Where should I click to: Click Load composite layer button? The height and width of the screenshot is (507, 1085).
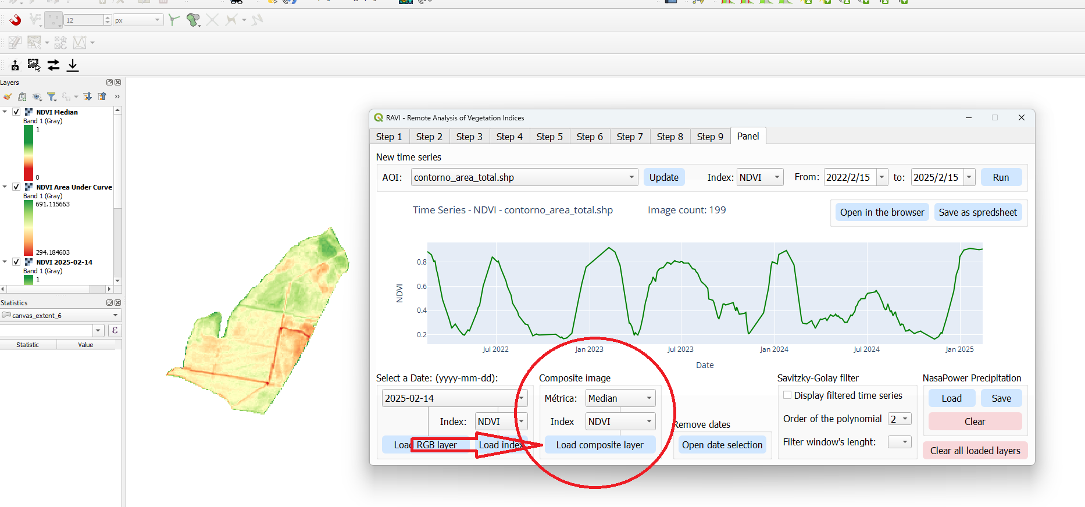point(599,445)
